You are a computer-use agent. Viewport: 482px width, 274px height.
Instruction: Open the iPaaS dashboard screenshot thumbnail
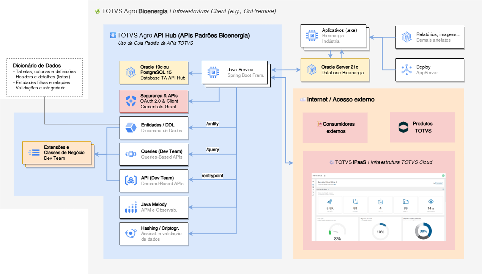378,207
